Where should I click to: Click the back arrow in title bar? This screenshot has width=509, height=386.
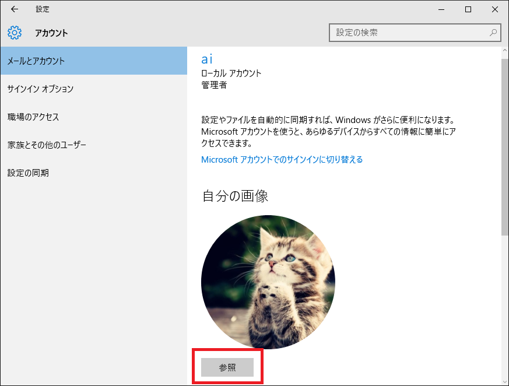coord(15,9)
